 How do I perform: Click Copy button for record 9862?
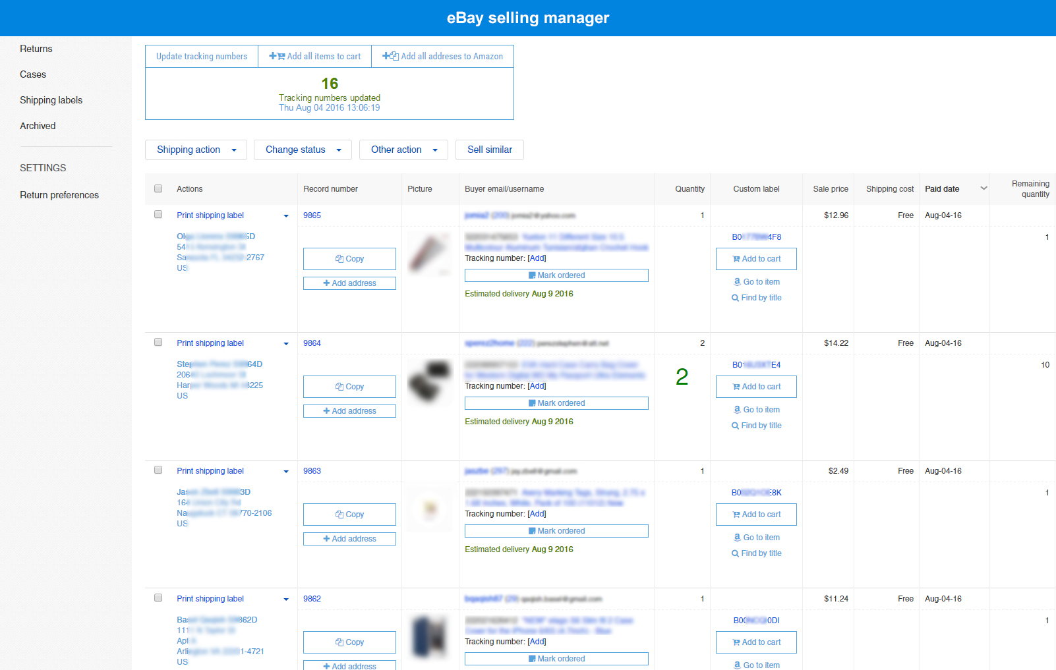[349, 642]
